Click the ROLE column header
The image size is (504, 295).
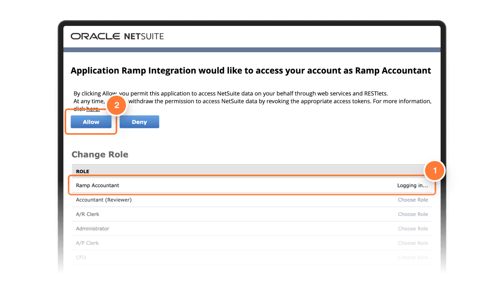[83, 171]
